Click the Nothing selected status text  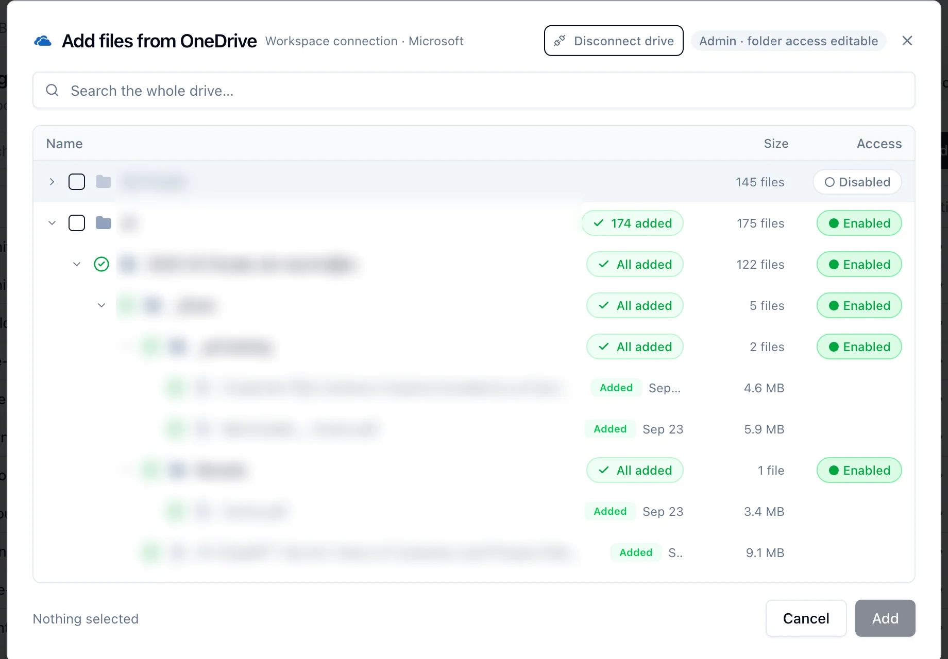[86, 618]
